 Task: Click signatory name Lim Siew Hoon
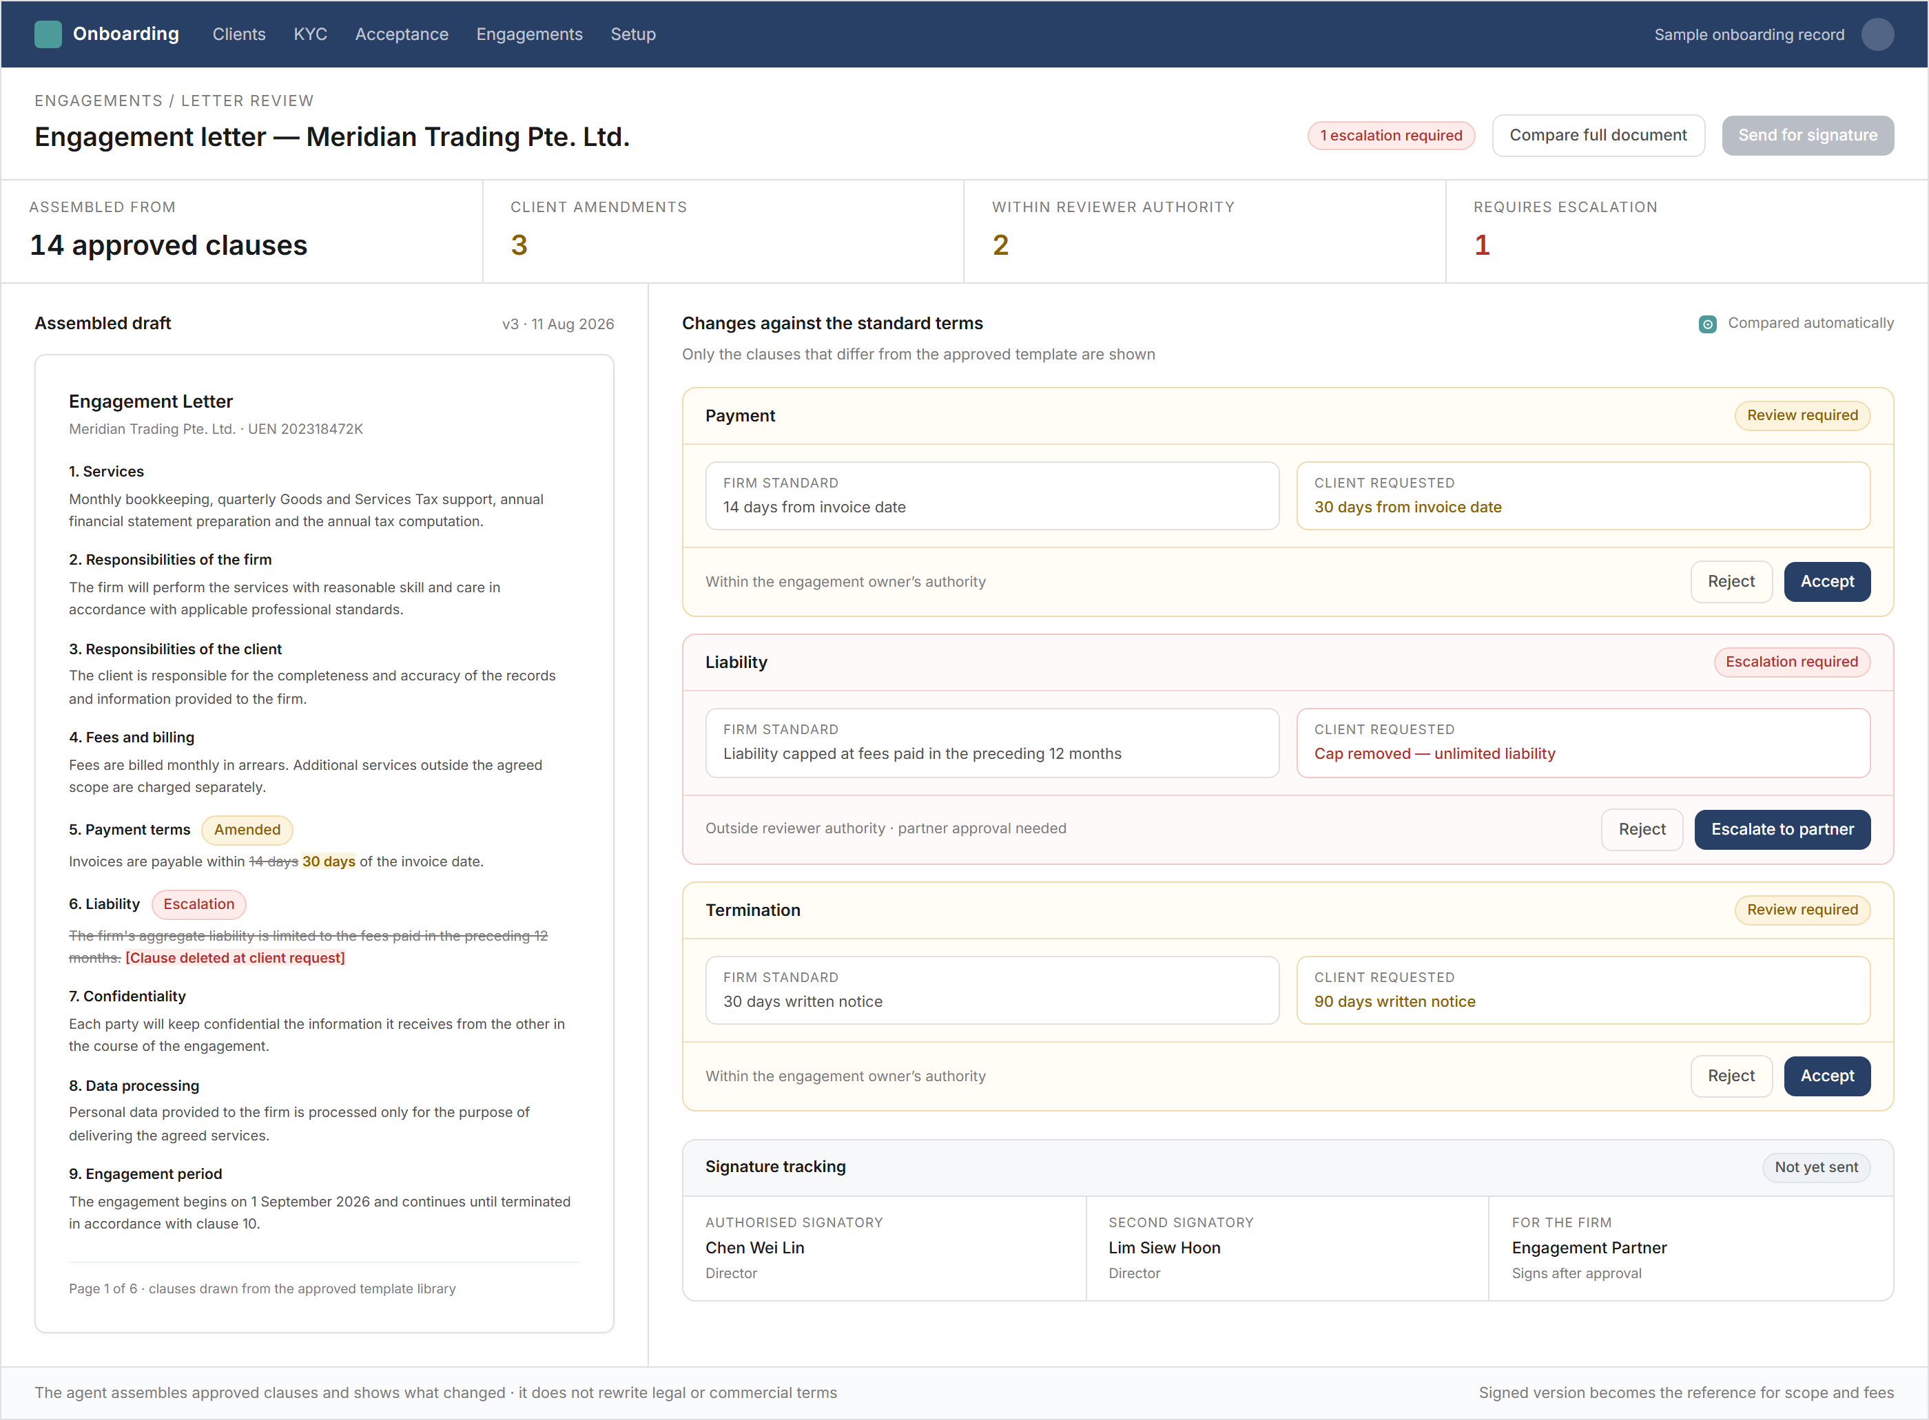(x=1164, y=1248)
